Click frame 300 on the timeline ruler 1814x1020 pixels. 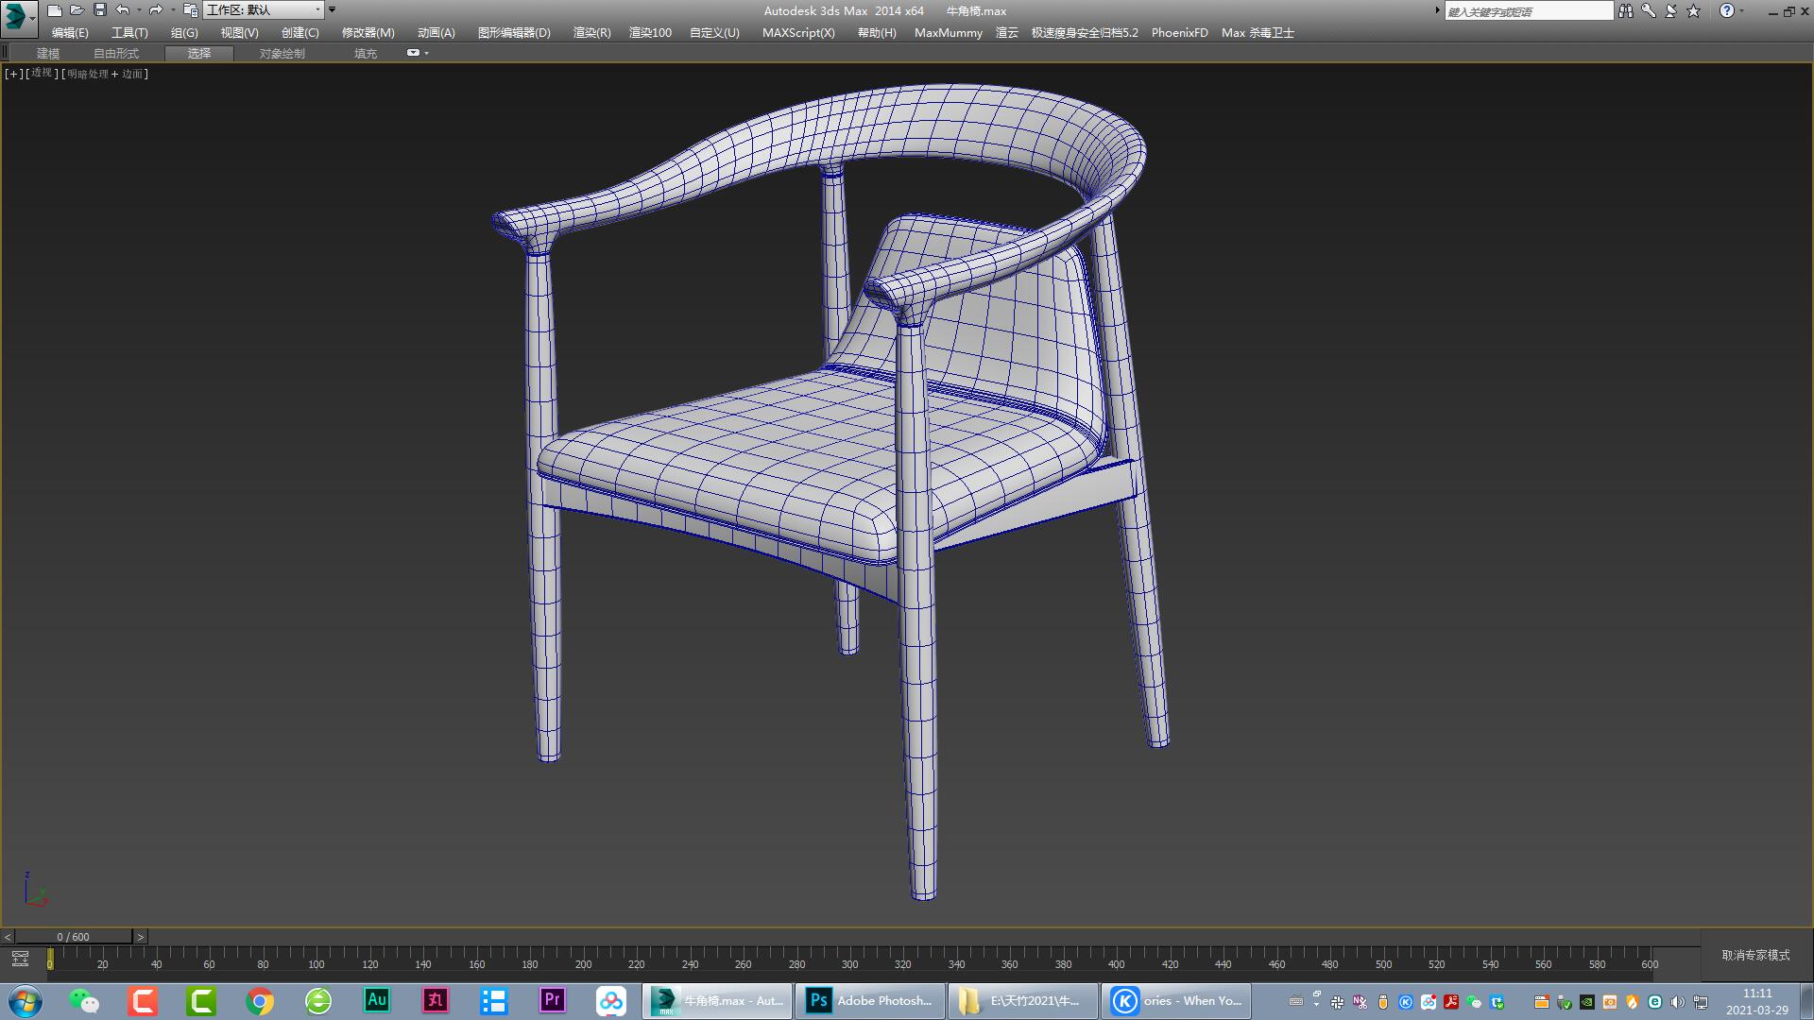(x=850, y=965)
